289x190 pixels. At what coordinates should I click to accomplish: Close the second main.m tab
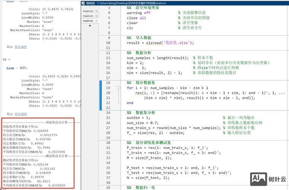97,16
